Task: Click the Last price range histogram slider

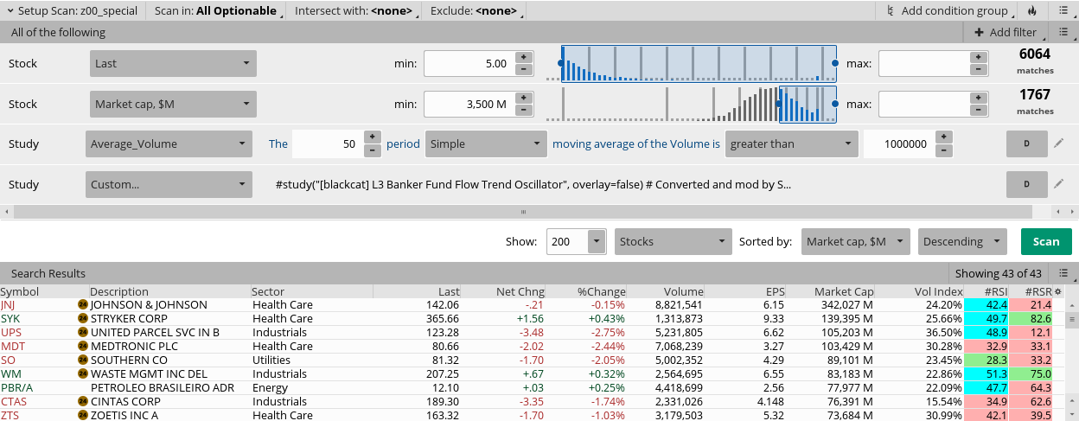Action: [699, 63]
